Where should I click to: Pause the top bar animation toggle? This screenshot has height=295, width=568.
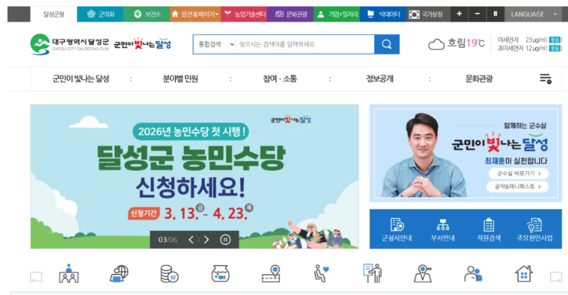[495, 14]
